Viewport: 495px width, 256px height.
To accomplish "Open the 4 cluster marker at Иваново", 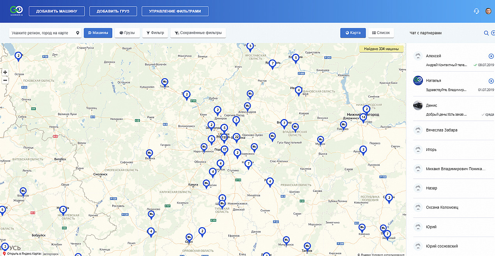I will pyautogui.click(x=299, y=91).
